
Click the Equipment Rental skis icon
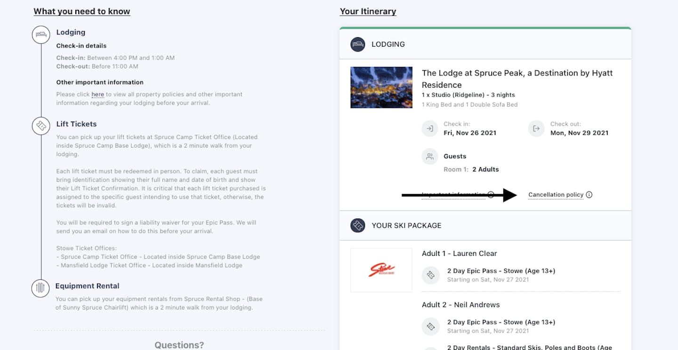(40, 288)
